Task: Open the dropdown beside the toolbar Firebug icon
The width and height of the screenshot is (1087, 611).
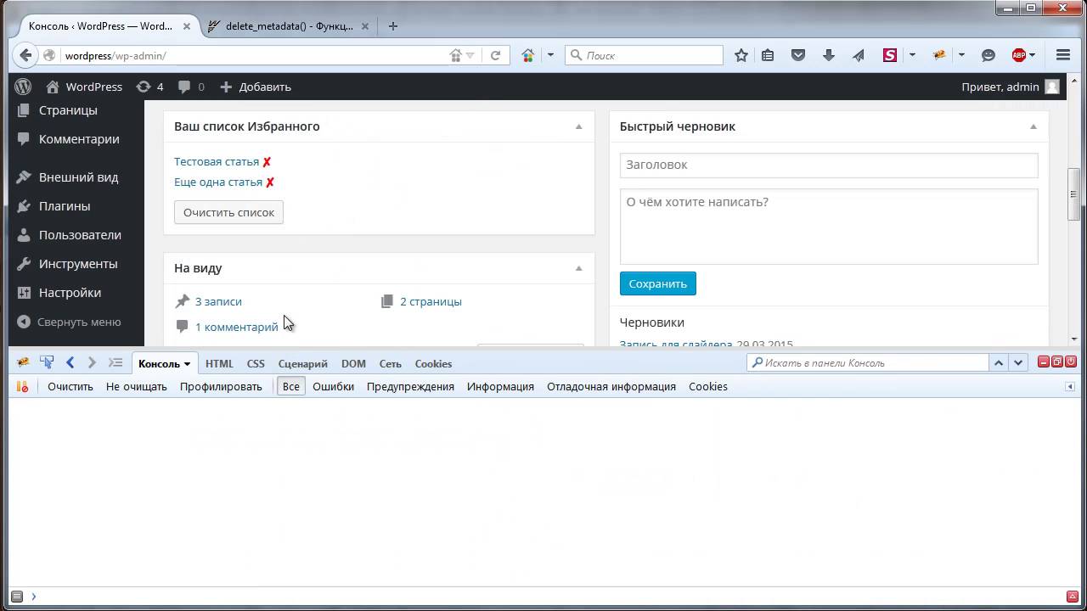Action: pos(961,55)
